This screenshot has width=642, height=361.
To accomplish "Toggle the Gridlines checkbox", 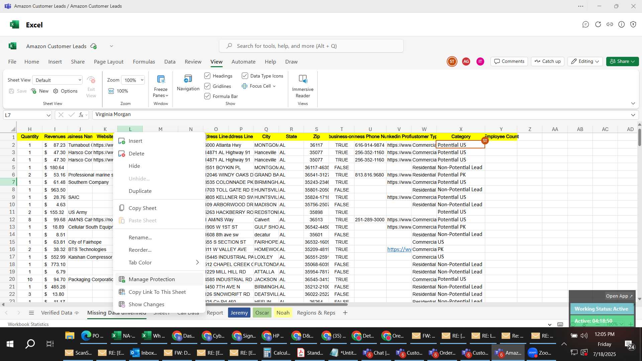I will (207, 86).
